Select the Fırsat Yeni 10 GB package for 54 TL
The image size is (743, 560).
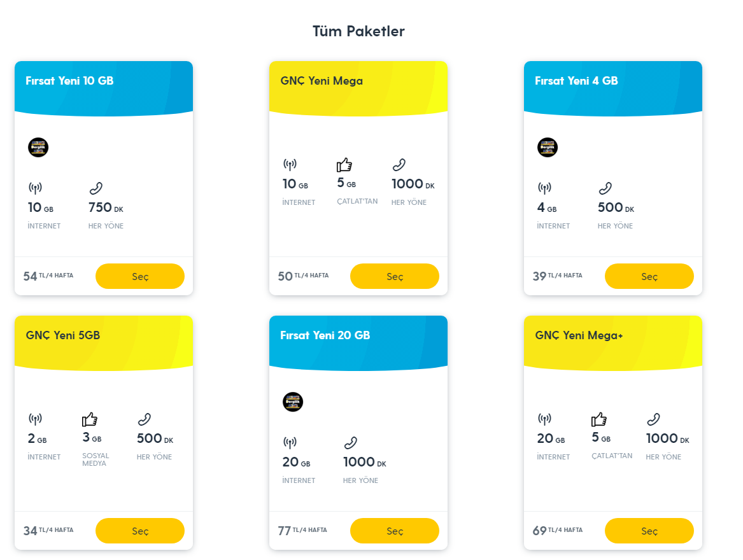click(140, 276)
